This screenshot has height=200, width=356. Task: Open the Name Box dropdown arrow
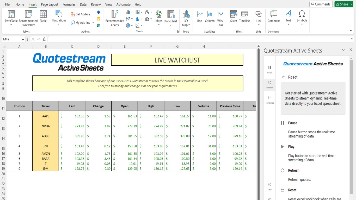22,39
